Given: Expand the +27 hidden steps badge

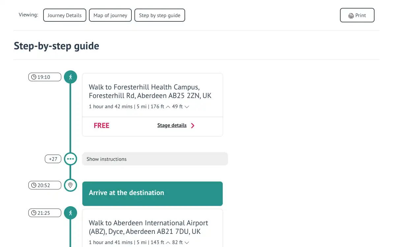Looking at the screenshot, I should (53, 159).
